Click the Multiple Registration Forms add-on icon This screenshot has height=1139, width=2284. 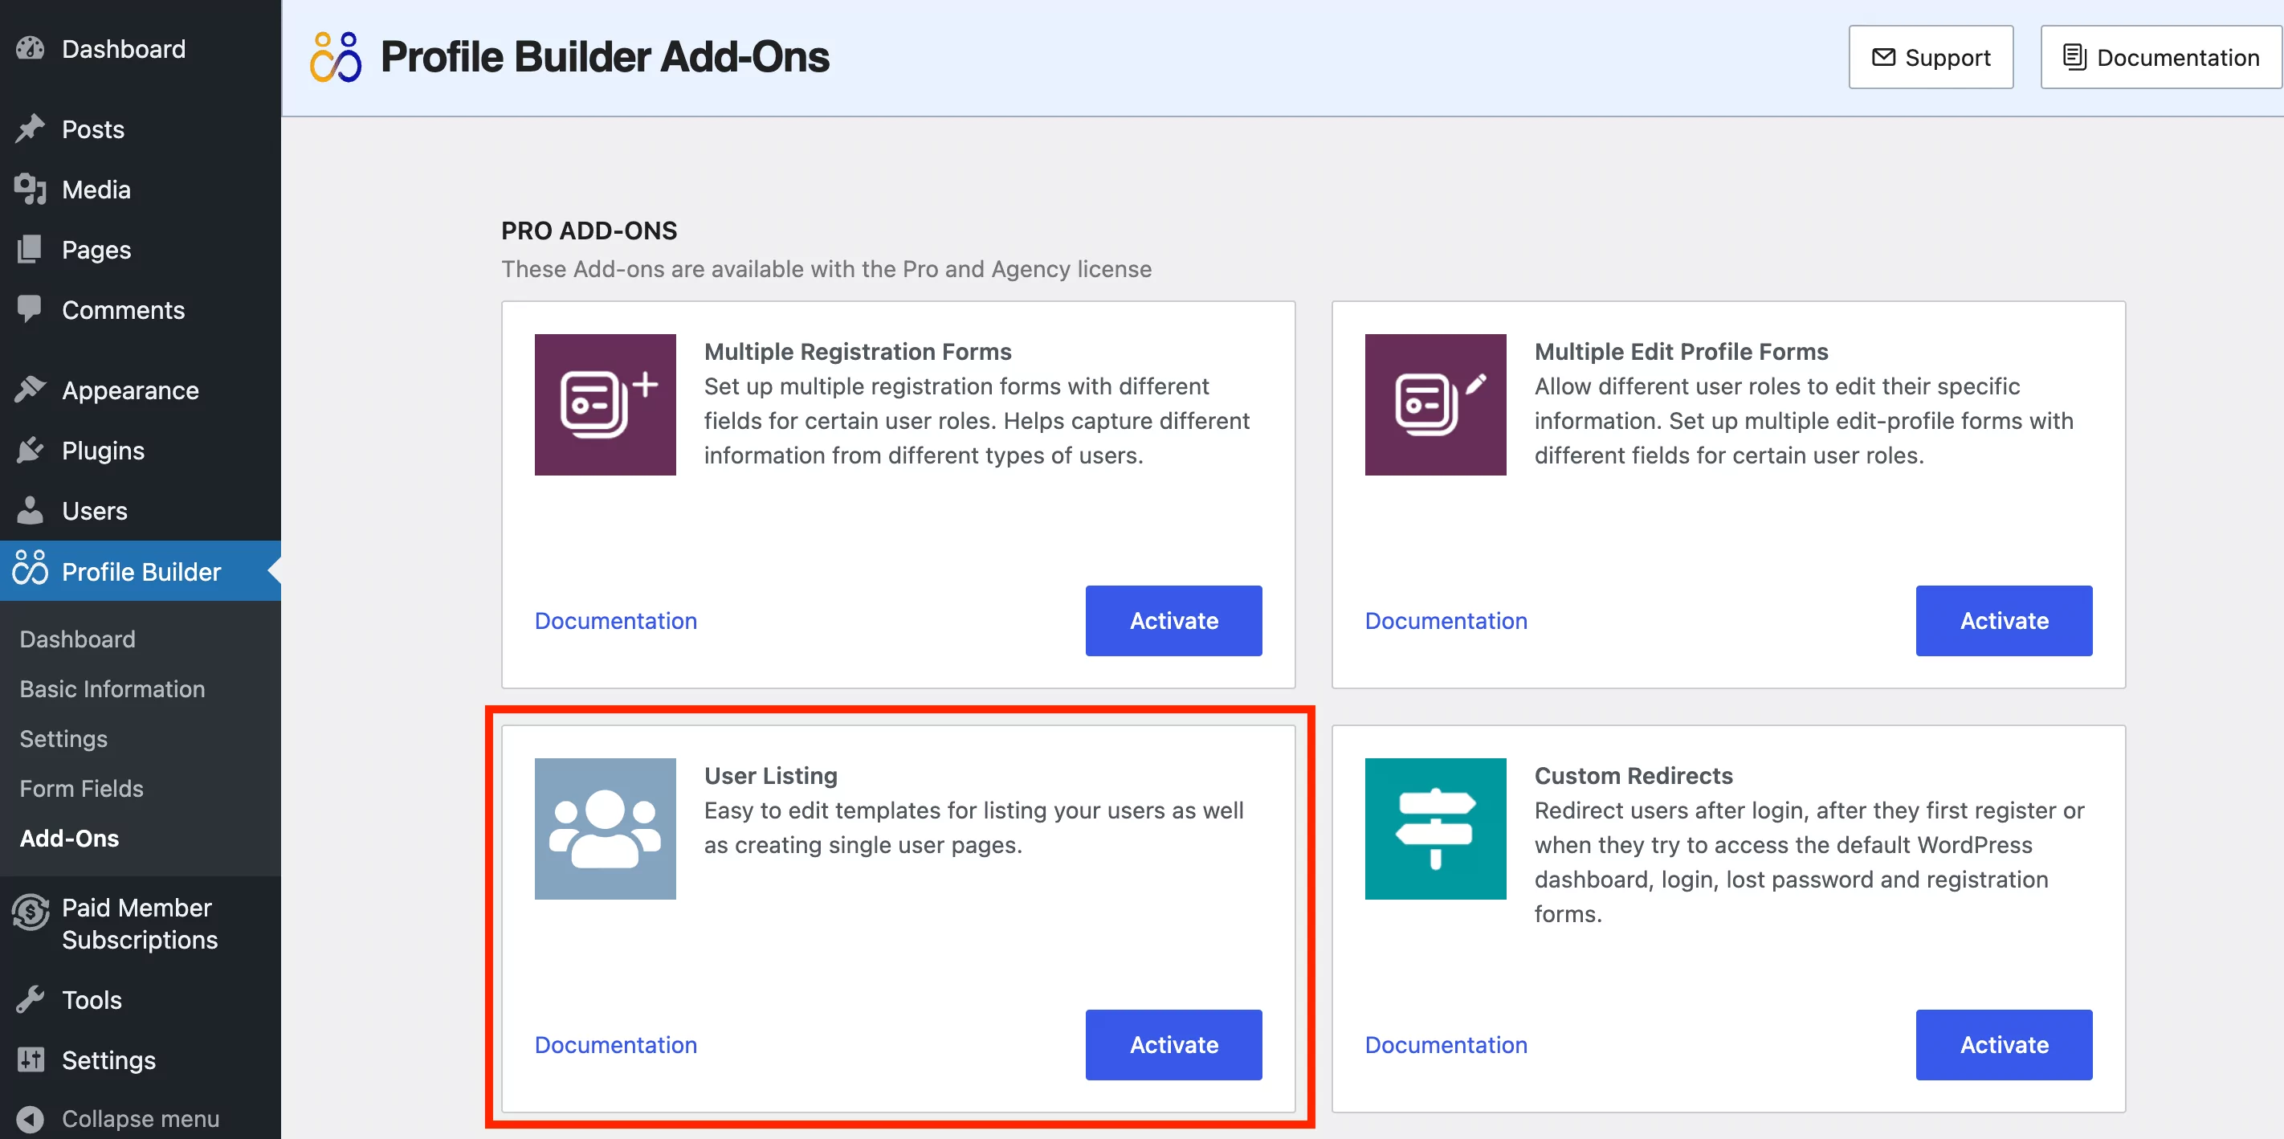click(x=606, y=405)
